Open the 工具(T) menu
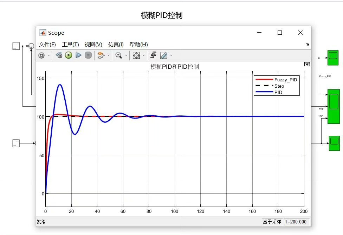Viewport: 343px width, 235px height. pos(70,44)
